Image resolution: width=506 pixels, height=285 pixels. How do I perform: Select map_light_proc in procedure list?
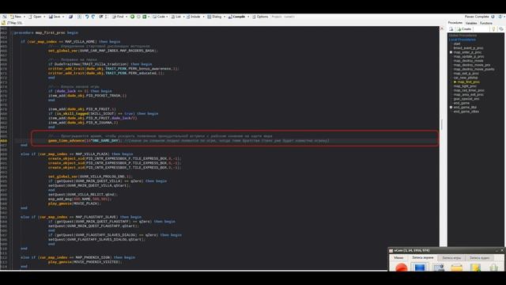(465, 86)
